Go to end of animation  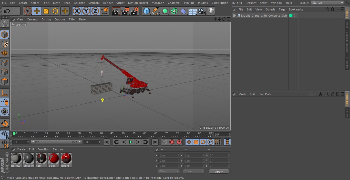tap(155, 142)
